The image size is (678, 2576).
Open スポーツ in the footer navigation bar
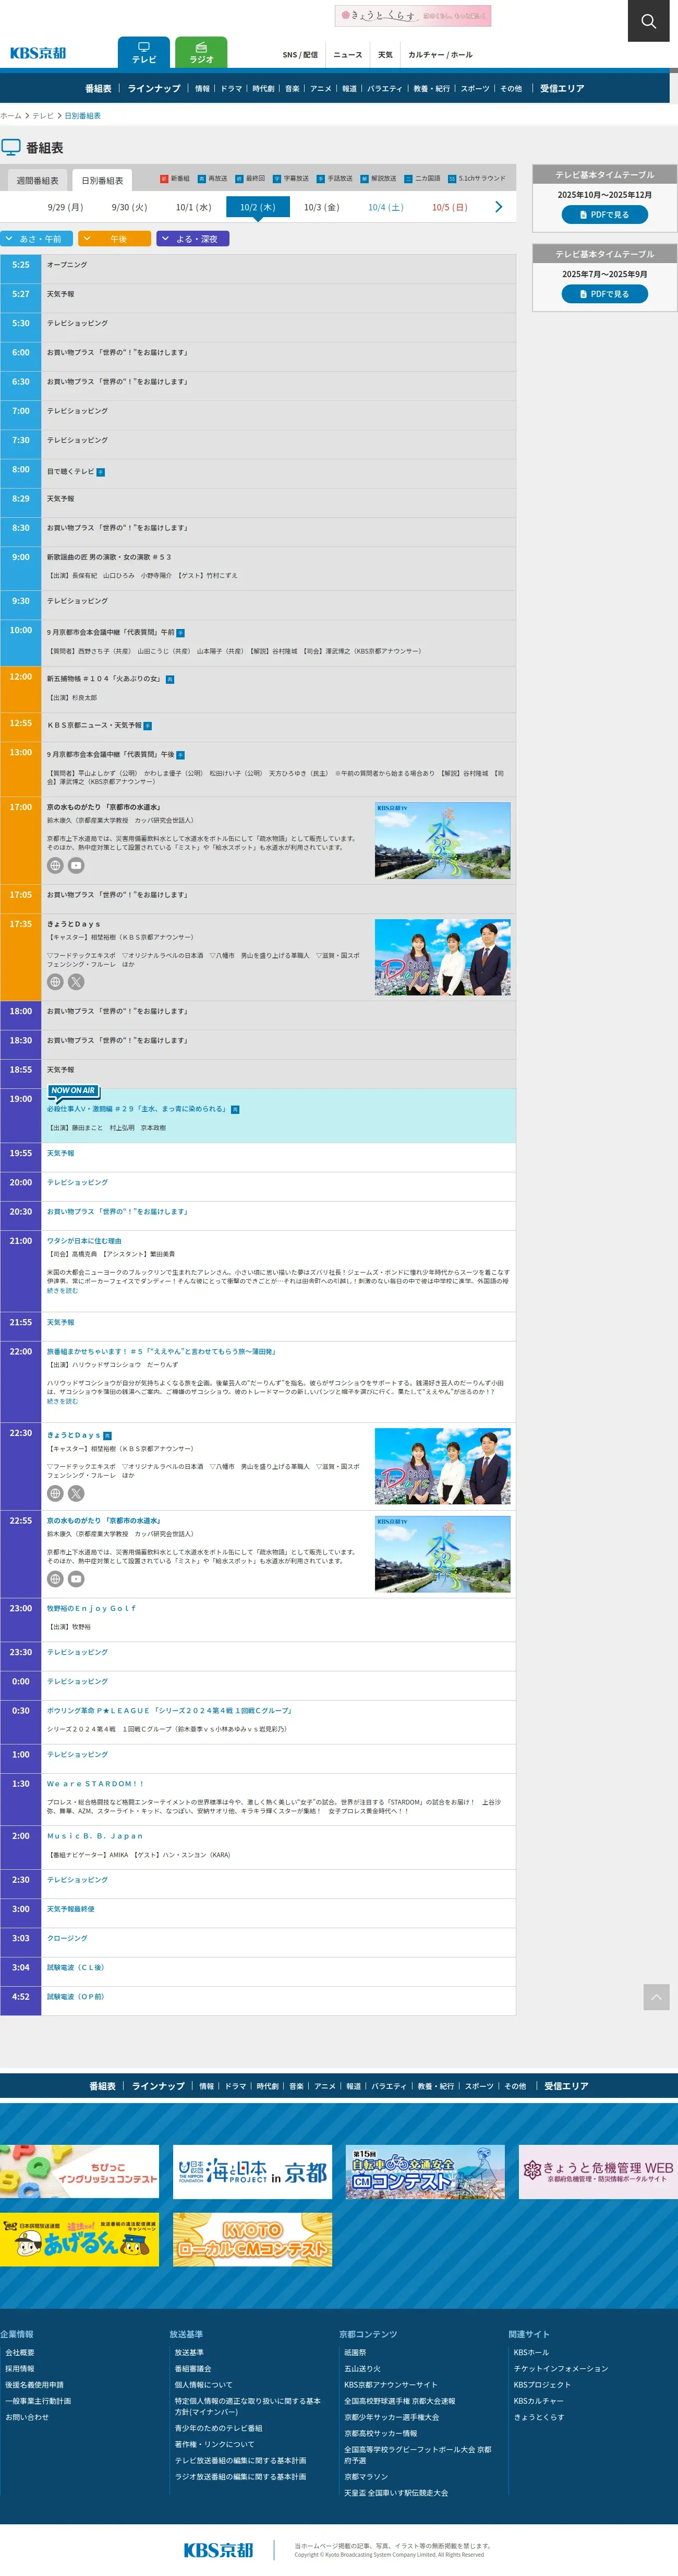(479, 2086)
